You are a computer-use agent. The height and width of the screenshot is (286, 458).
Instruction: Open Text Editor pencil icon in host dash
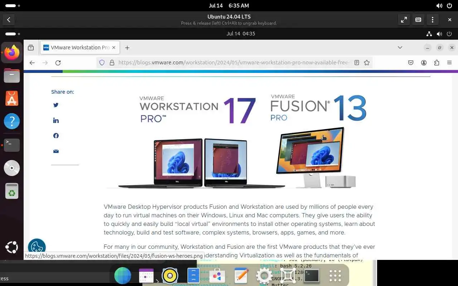click(241, 276)
